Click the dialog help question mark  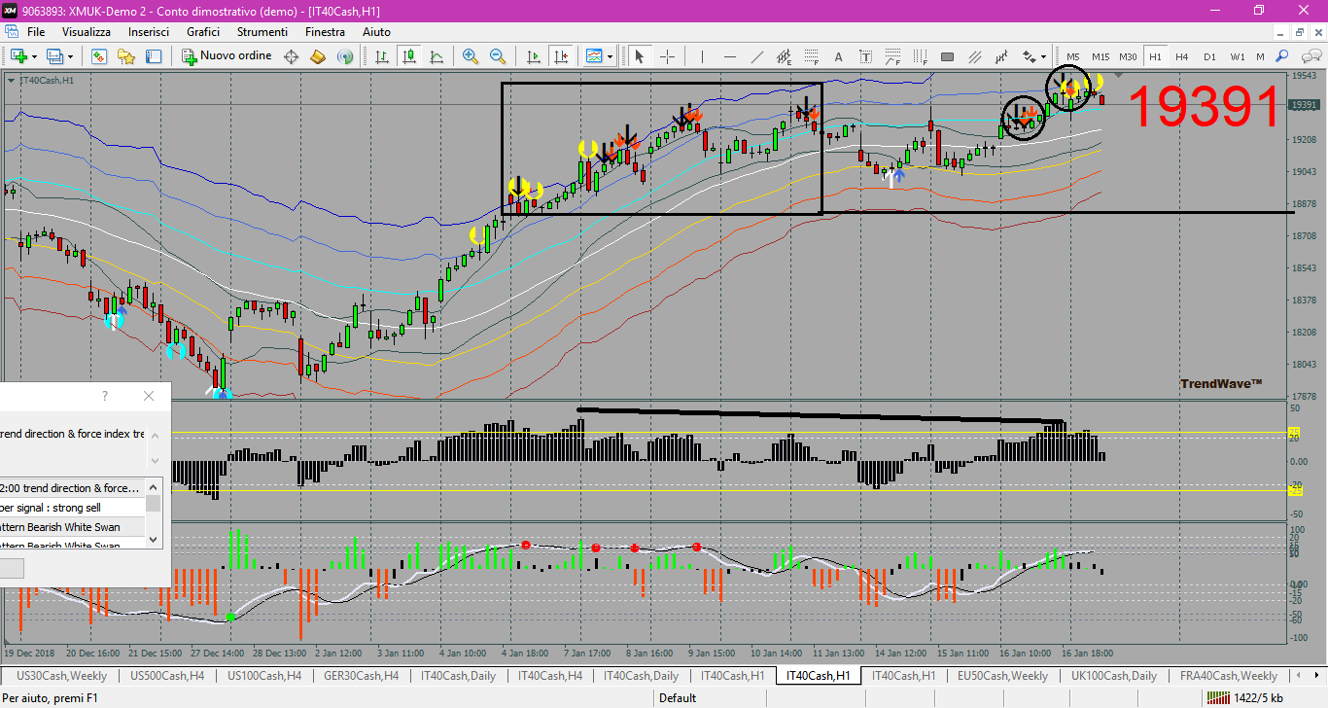click(x=105, y=396)
